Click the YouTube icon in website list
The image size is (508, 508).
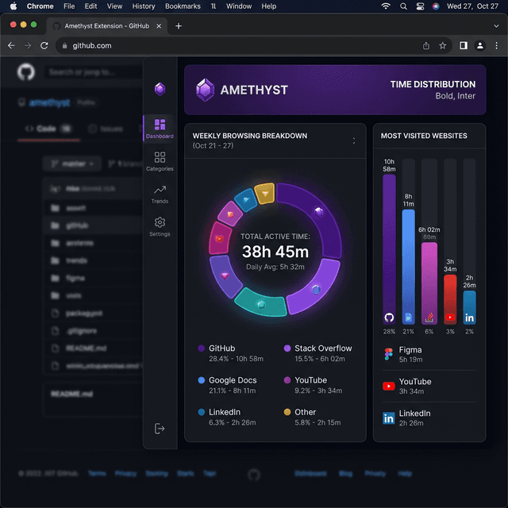coord(389,387)
